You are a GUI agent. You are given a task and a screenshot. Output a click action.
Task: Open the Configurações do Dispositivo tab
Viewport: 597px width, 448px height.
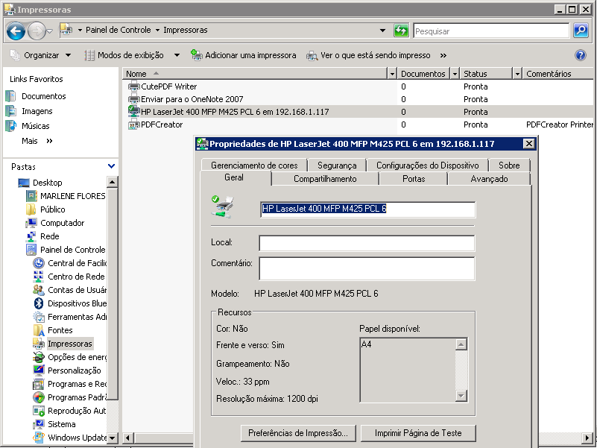(x=428, y=165)
